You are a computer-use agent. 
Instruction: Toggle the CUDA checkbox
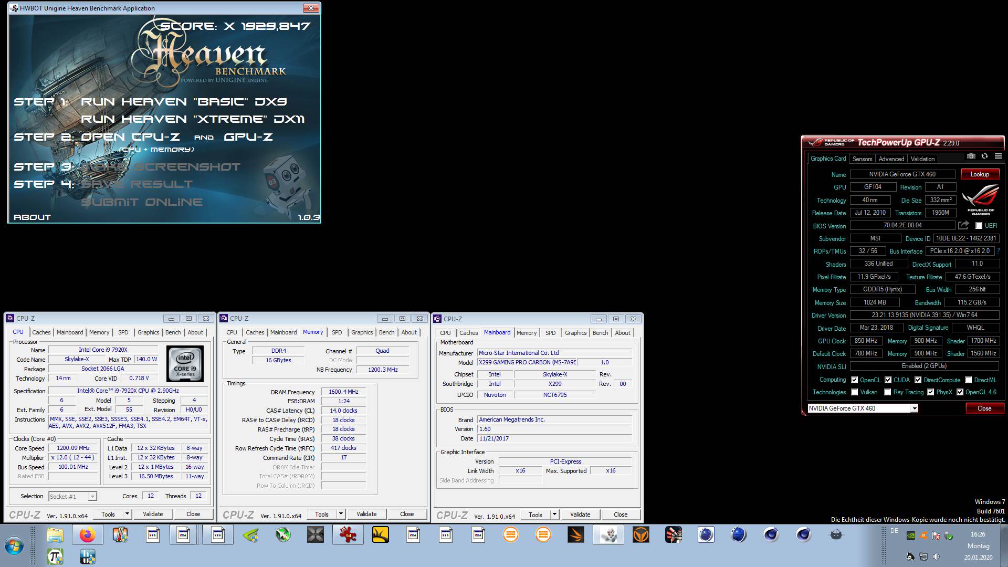click(x=888, y=380)
